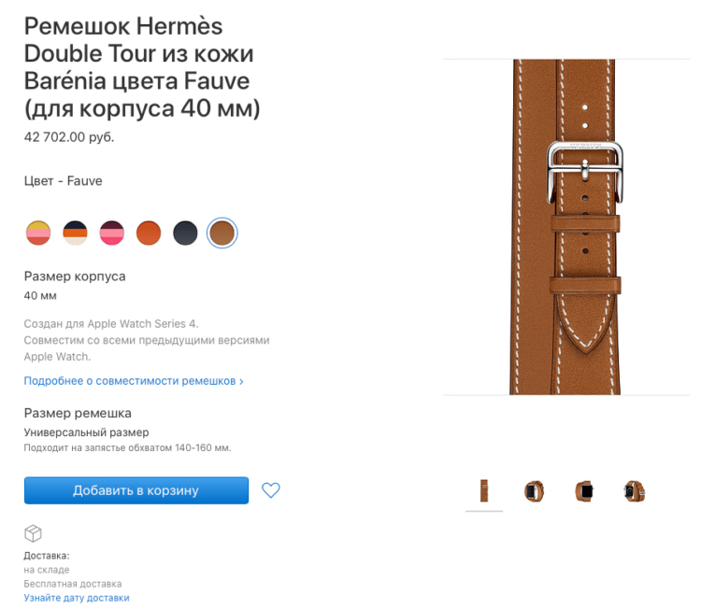Viewport: 701px width, 609px height.
Task: View fourth thumbnail showing watch angled
Action: pyautogui.click(x=635, y=491)
